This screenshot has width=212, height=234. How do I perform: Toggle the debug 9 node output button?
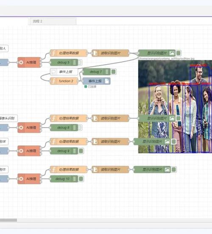pos(81,151)
